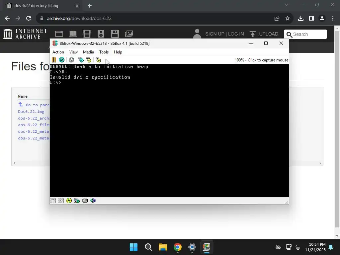Click the Dos6.22.img file link
The image size is (340, 255).
(31, 112)
